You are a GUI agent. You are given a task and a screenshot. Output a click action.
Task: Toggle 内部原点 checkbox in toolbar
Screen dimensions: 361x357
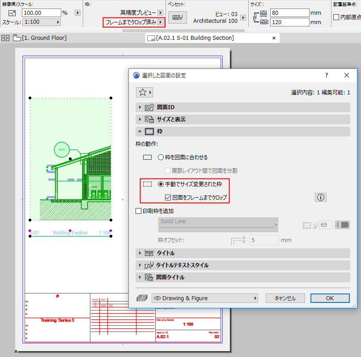point(336,17)
